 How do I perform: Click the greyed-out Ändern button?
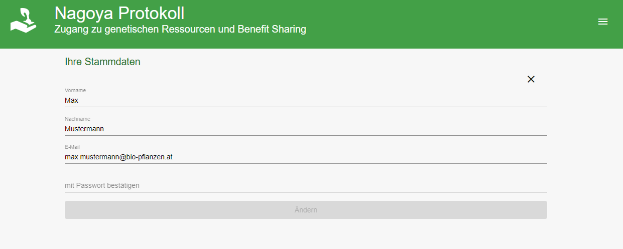pyautogui.click(x=306, y=210)
